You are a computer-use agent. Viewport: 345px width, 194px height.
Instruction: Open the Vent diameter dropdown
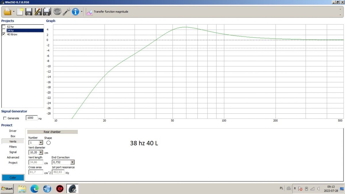point(41,152)
